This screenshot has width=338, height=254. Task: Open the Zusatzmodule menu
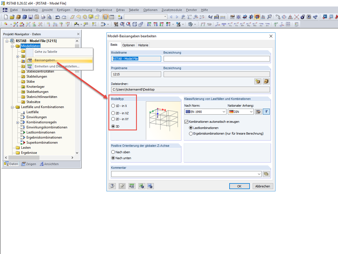tap(172, 10)
